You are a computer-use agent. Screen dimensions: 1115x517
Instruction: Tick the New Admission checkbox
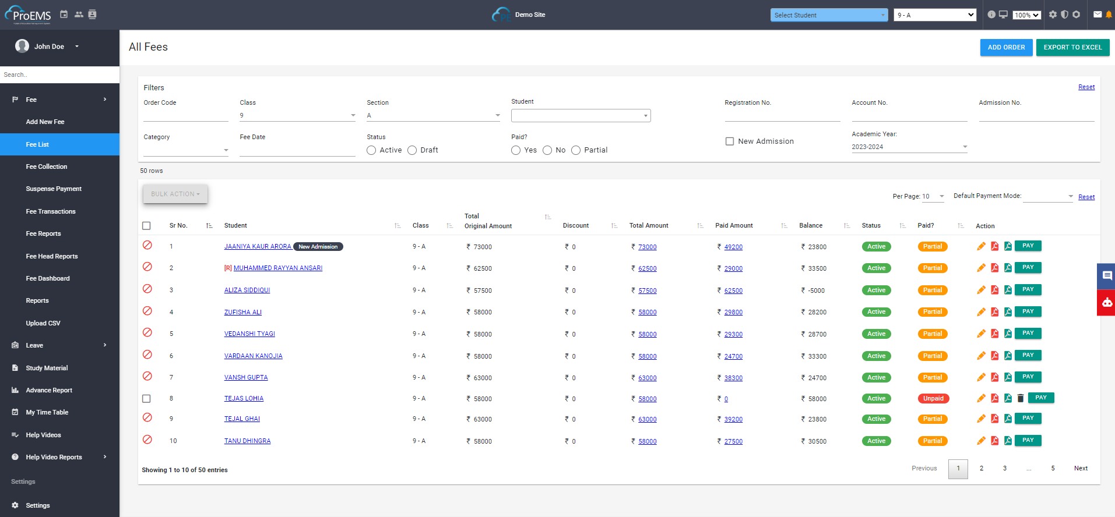[729, 141]
